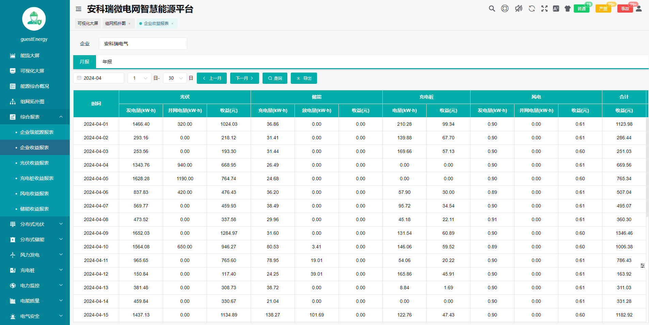Open the help lifebuoy icon

click(x=505, y=9)
